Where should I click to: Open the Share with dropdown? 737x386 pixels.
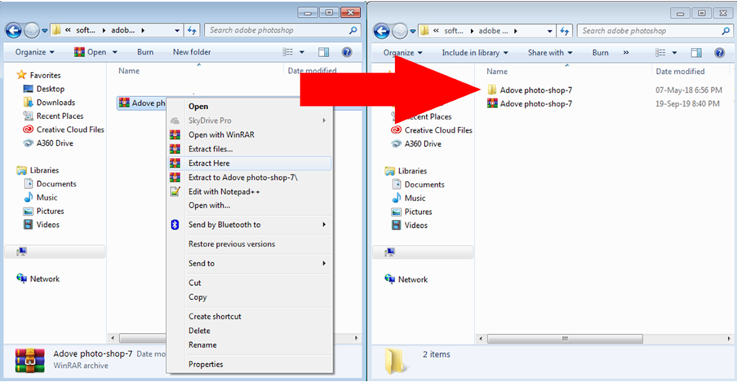[550, 53]
